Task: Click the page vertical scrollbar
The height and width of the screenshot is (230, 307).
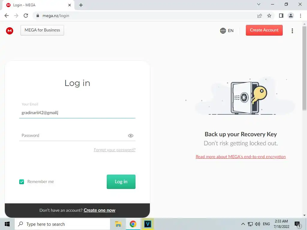Action: pos(305,69)
